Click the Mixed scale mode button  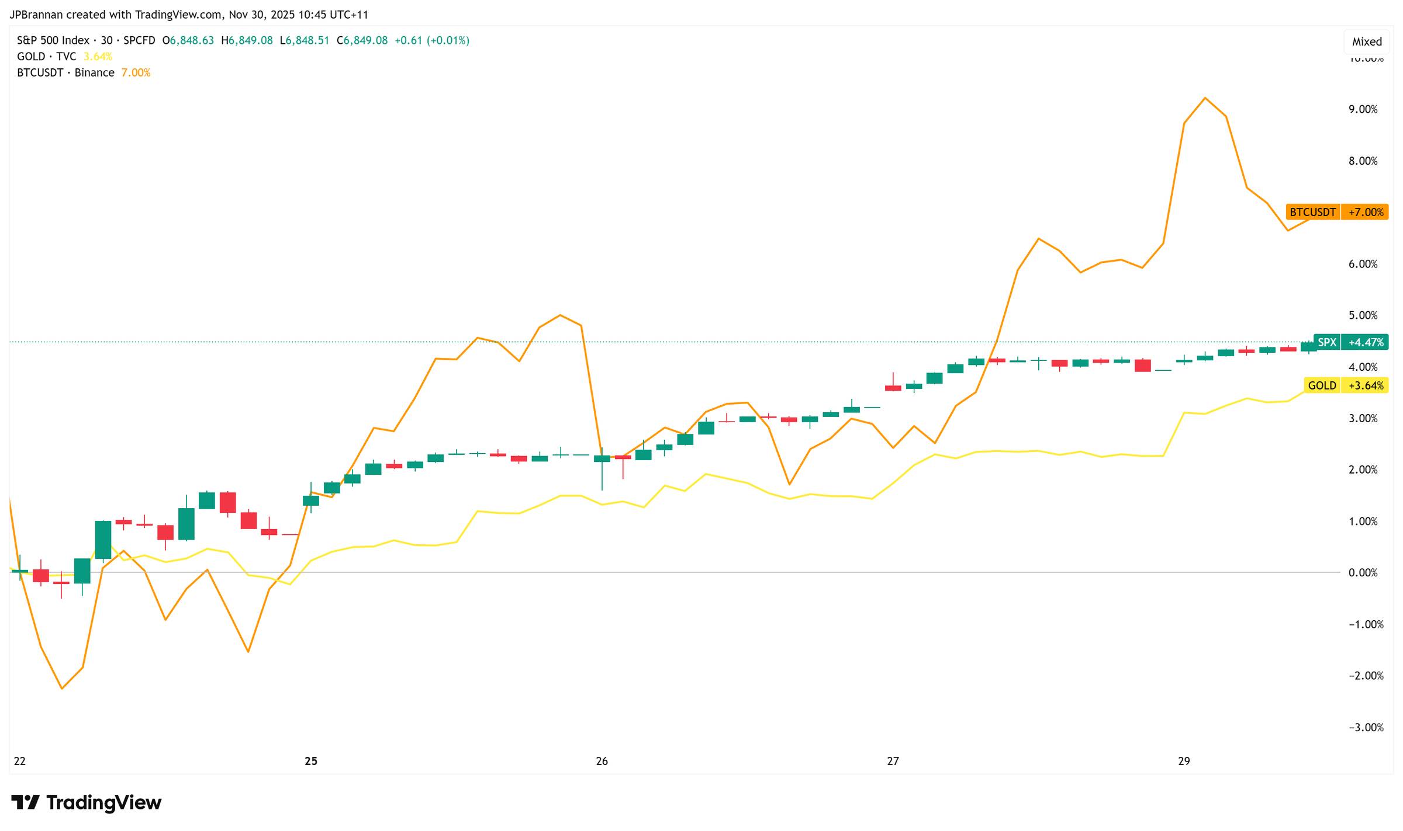click(x=1367, y=41)
